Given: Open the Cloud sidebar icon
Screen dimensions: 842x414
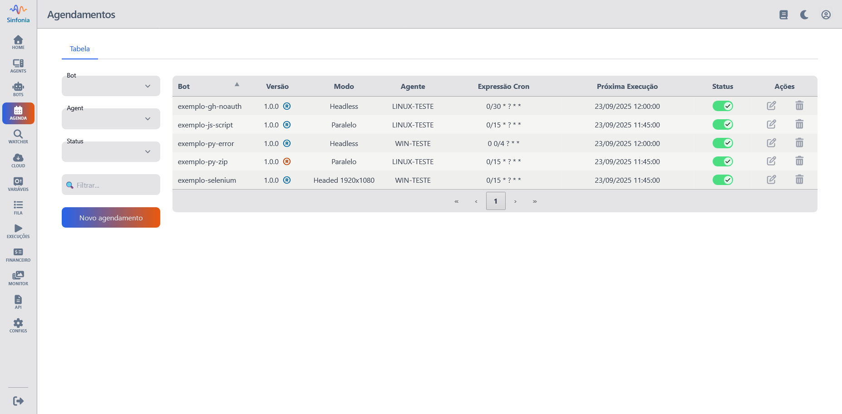Looking at the screenshot, I should point(18,161).
